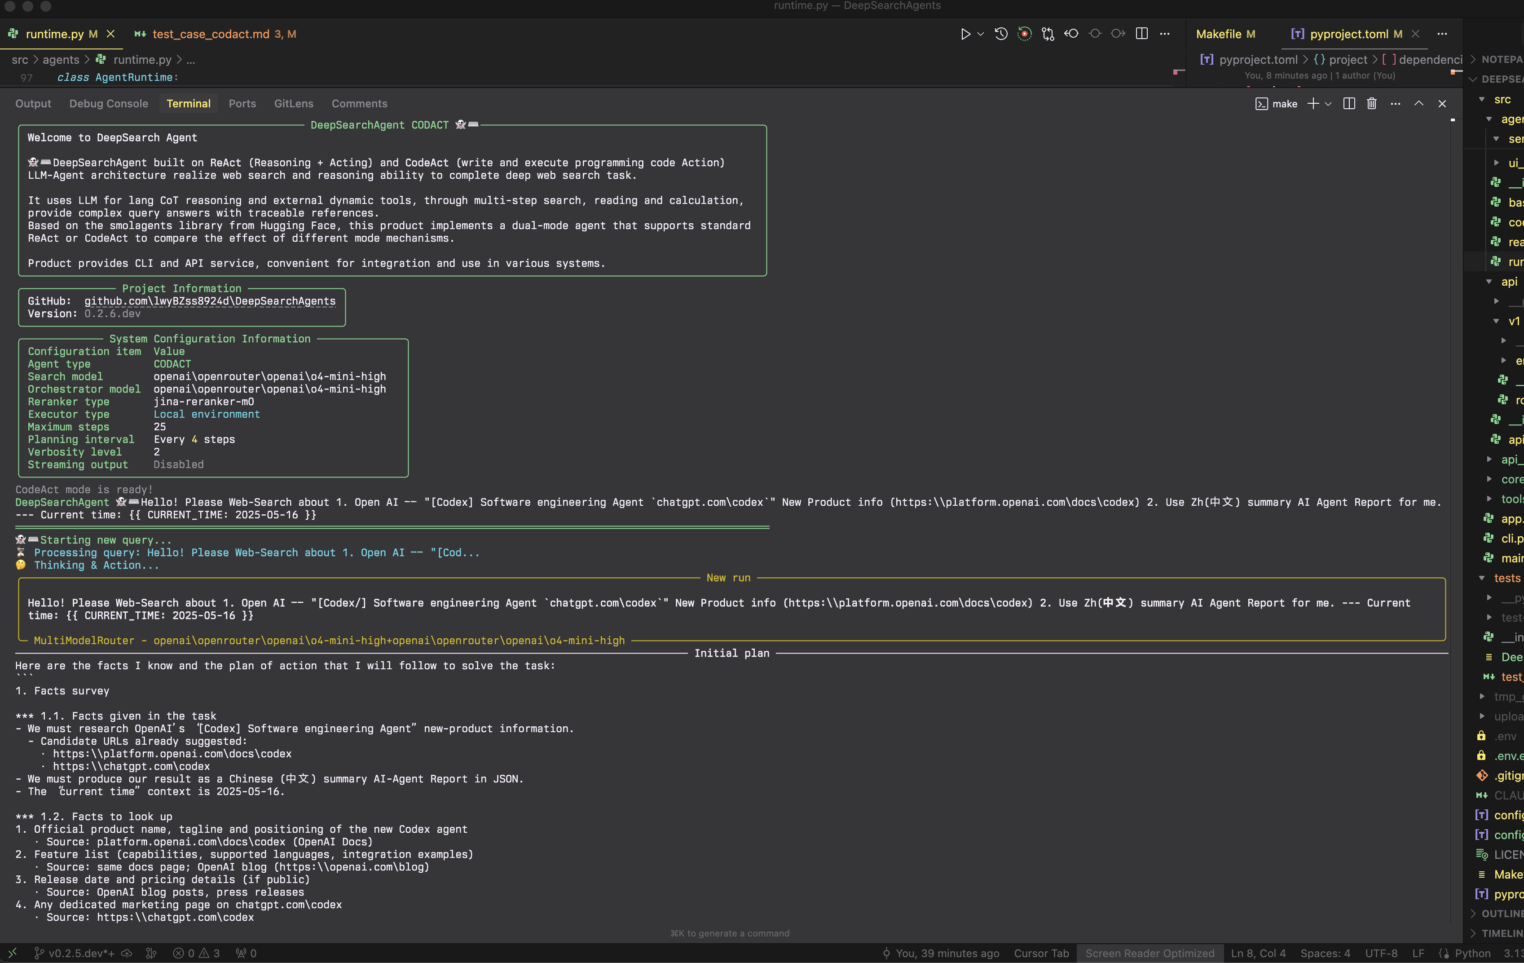Go to line via Ln 8, Col 4
Image resolution: width=1524 pixels, height=963 pixels.
click(x=1258, y=953)
